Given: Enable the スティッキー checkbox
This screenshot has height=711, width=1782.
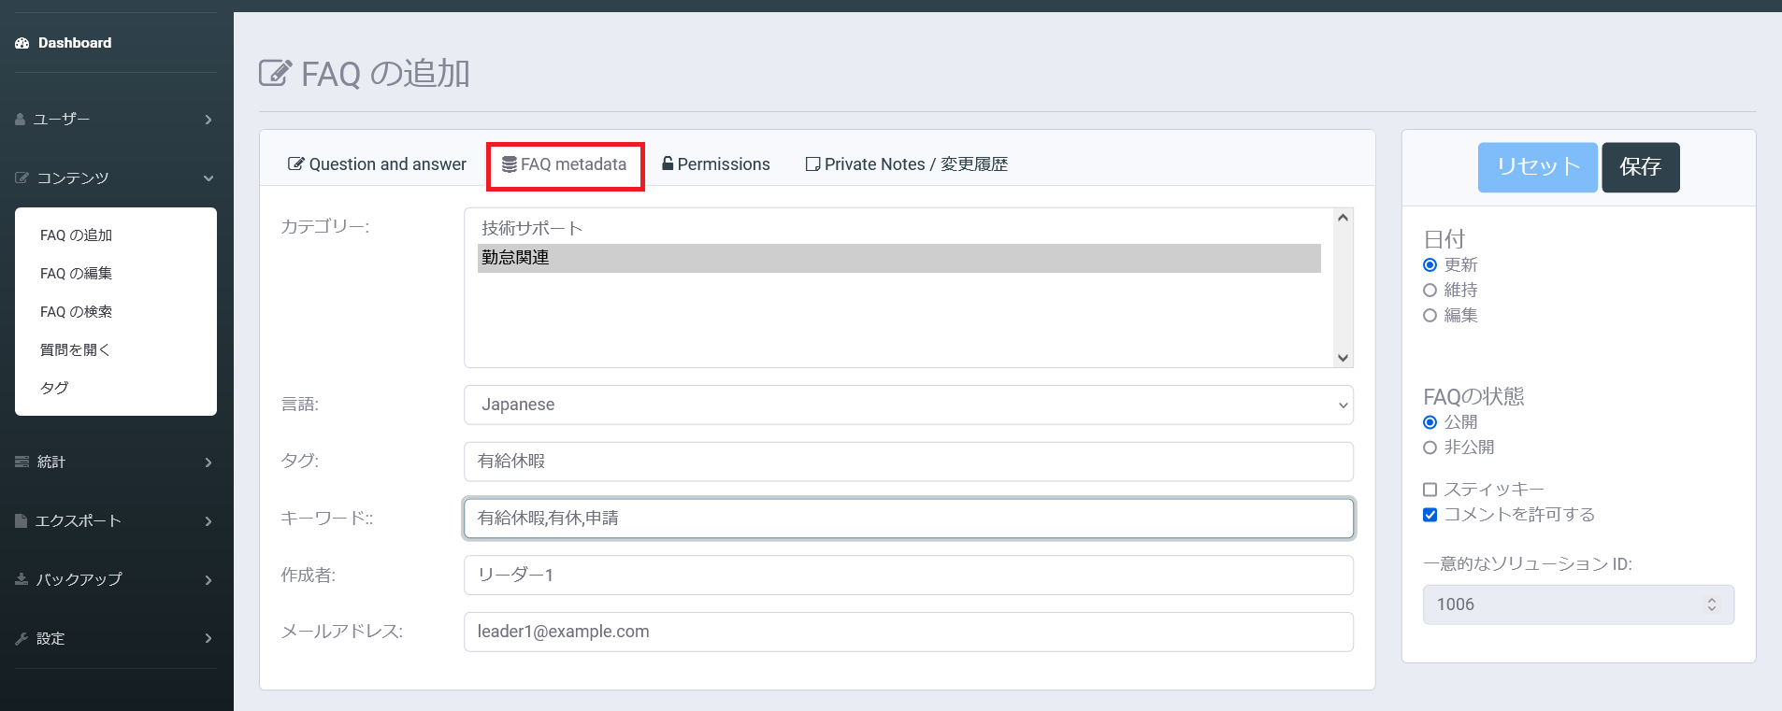Looking at the screenshot, I should 1430,490.
